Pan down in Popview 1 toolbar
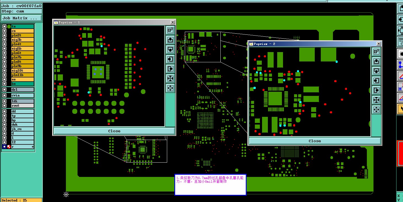Viewport: 403px width, 202px height. tap(170, 50)
